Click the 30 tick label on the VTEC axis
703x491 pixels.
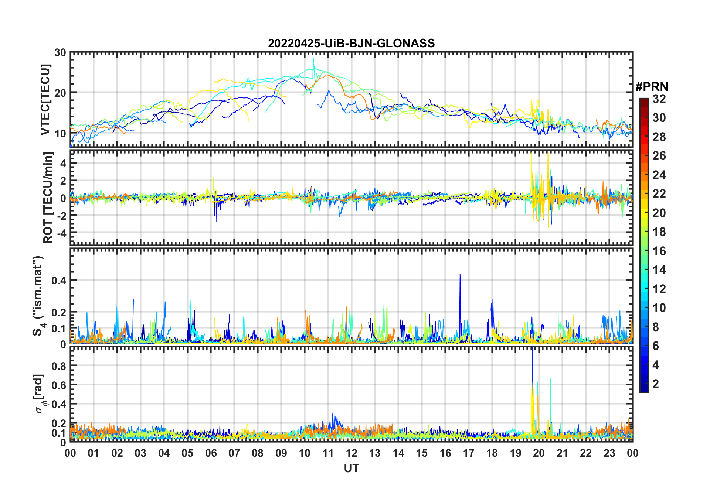point(60,53)
